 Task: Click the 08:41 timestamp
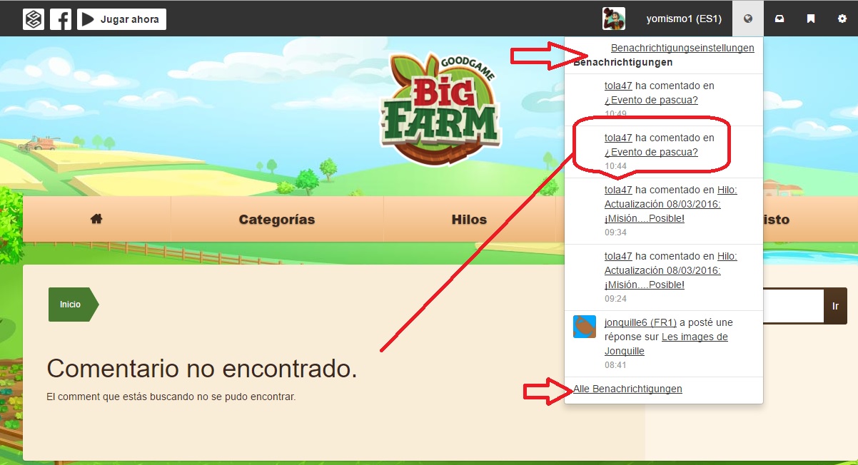pyautogui.click(x=615, y=364)
